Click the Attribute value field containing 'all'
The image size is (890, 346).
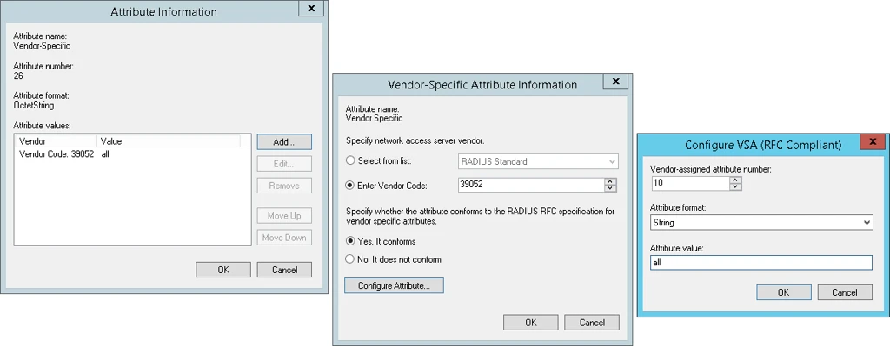[x=761, y=263]
